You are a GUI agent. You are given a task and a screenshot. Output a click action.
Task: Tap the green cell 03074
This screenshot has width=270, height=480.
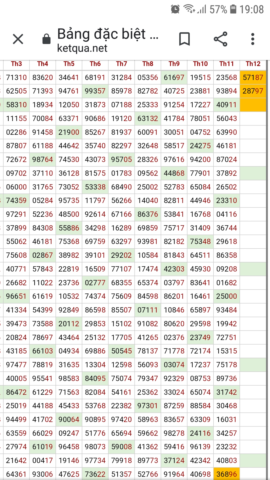pos(174,365)
